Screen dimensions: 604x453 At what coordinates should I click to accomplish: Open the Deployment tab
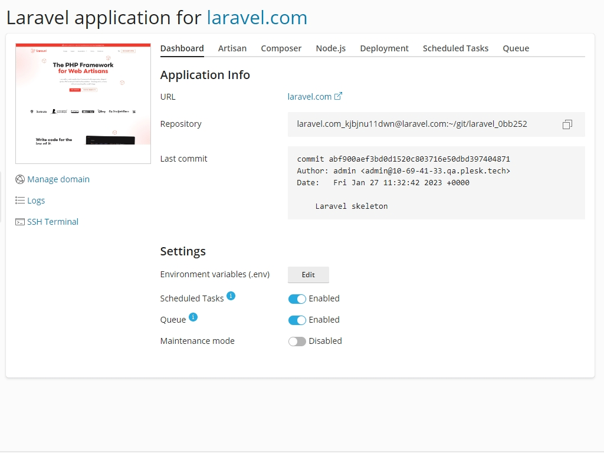point(384,48)
